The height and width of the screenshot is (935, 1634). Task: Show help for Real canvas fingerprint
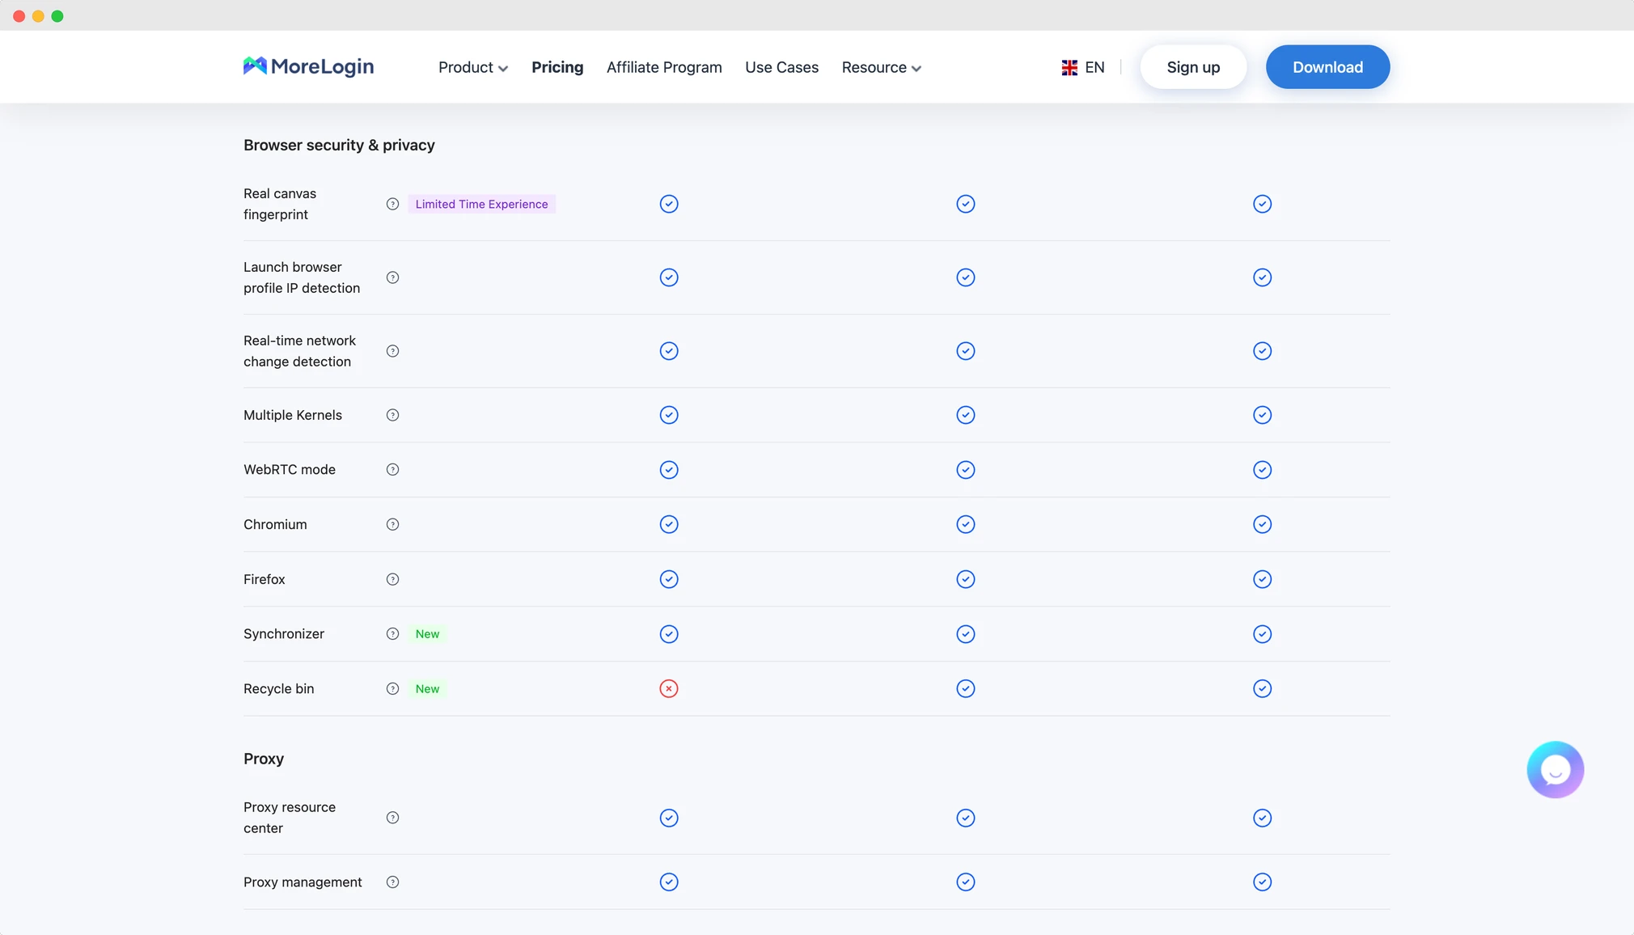pos(392,204)
